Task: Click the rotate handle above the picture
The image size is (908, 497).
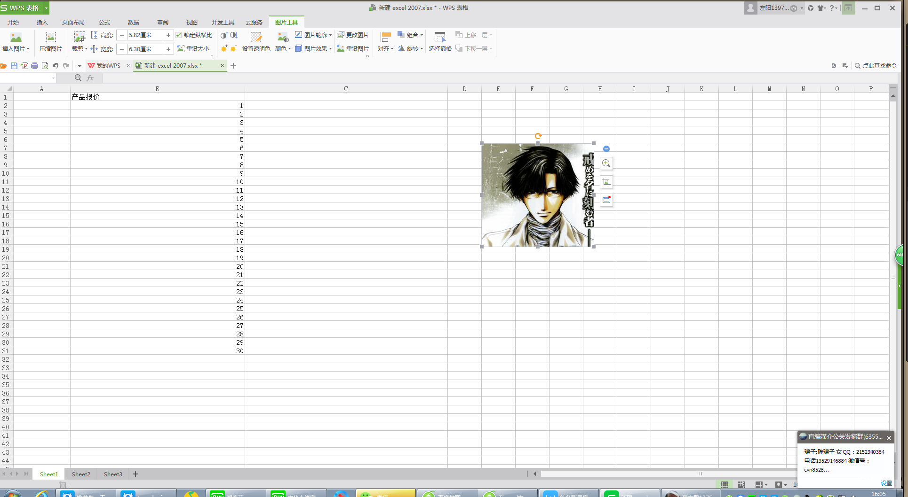Action: 538,136
